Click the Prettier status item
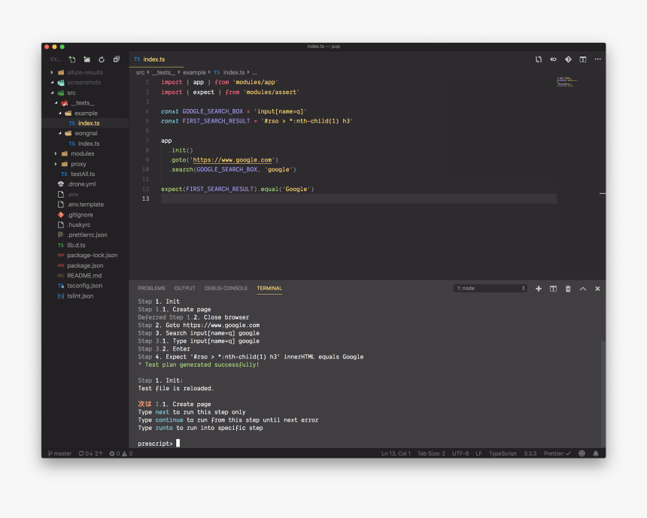Viewport: 647px width, 518px height. [x=557, y=453]
